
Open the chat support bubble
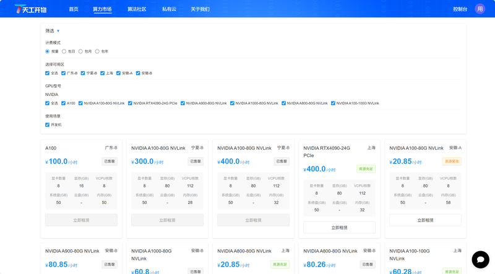coord(481,260)
